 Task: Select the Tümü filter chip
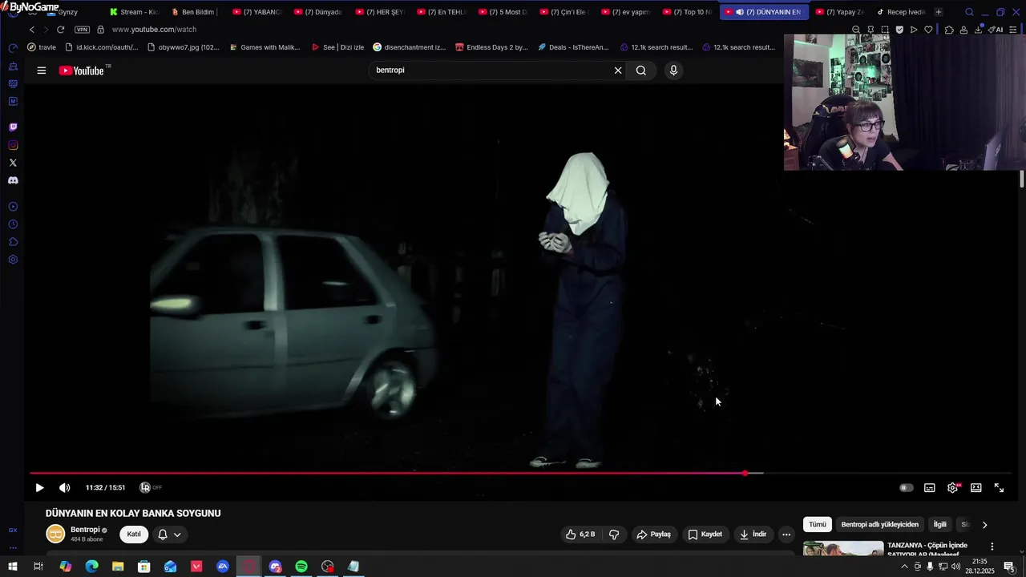(817, 525)
